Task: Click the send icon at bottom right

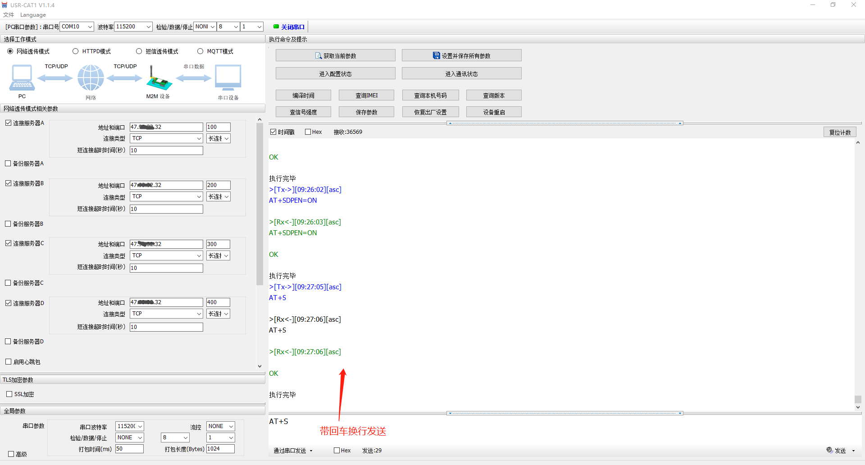Action: pyautogui.click(x=829, y=450)
